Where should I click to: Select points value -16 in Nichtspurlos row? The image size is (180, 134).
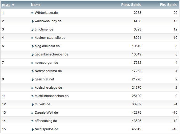point(175,129)
